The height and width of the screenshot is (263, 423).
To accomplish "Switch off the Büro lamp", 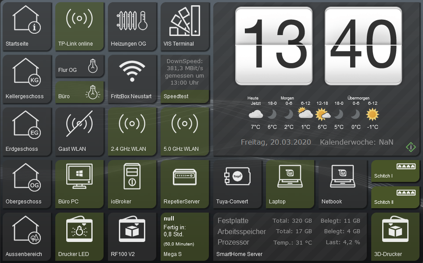I will point(92,92).
